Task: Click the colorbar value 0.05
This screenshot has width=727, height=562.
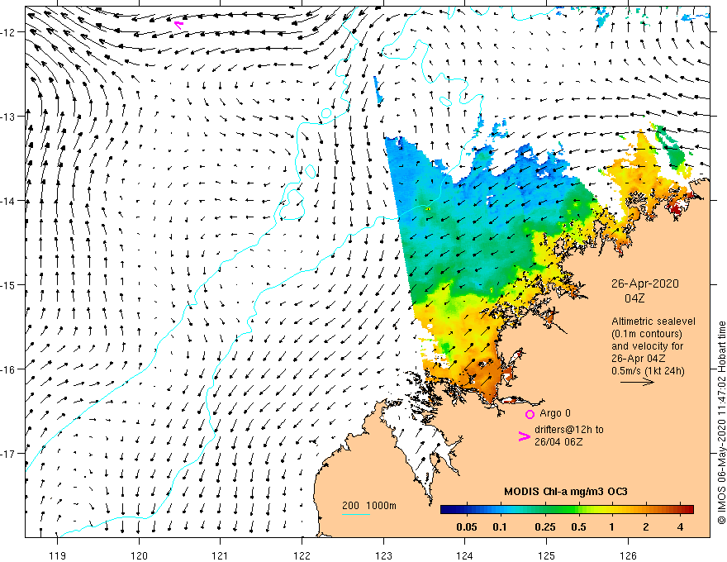Action: coord(467,527)
